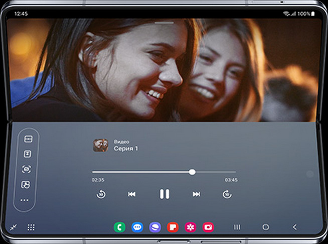Tap the video thumbnail next to Серия 1

(x=101, y=145)
